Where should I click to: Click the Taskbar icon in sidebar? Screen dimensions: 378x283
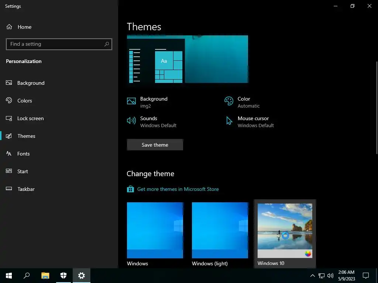(x=9, y=189)
